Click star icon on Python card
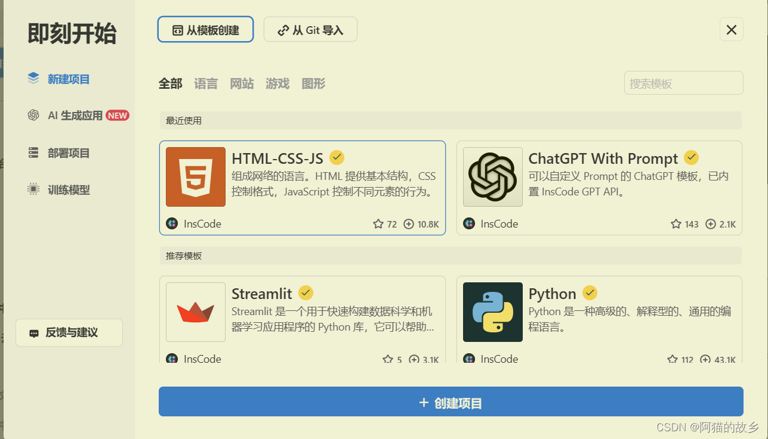This screenshot has width=768, height=439. pos(672,359)
